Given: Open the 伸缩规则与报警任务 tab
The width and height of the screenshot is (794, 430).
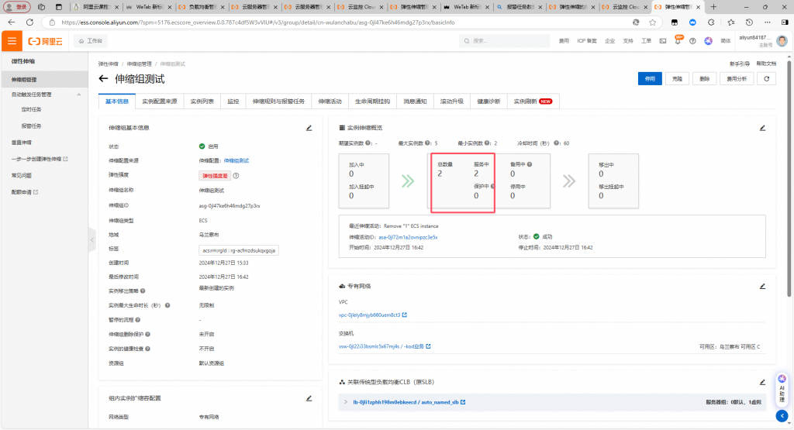Looking at the screenshot, I should (278, 101).
